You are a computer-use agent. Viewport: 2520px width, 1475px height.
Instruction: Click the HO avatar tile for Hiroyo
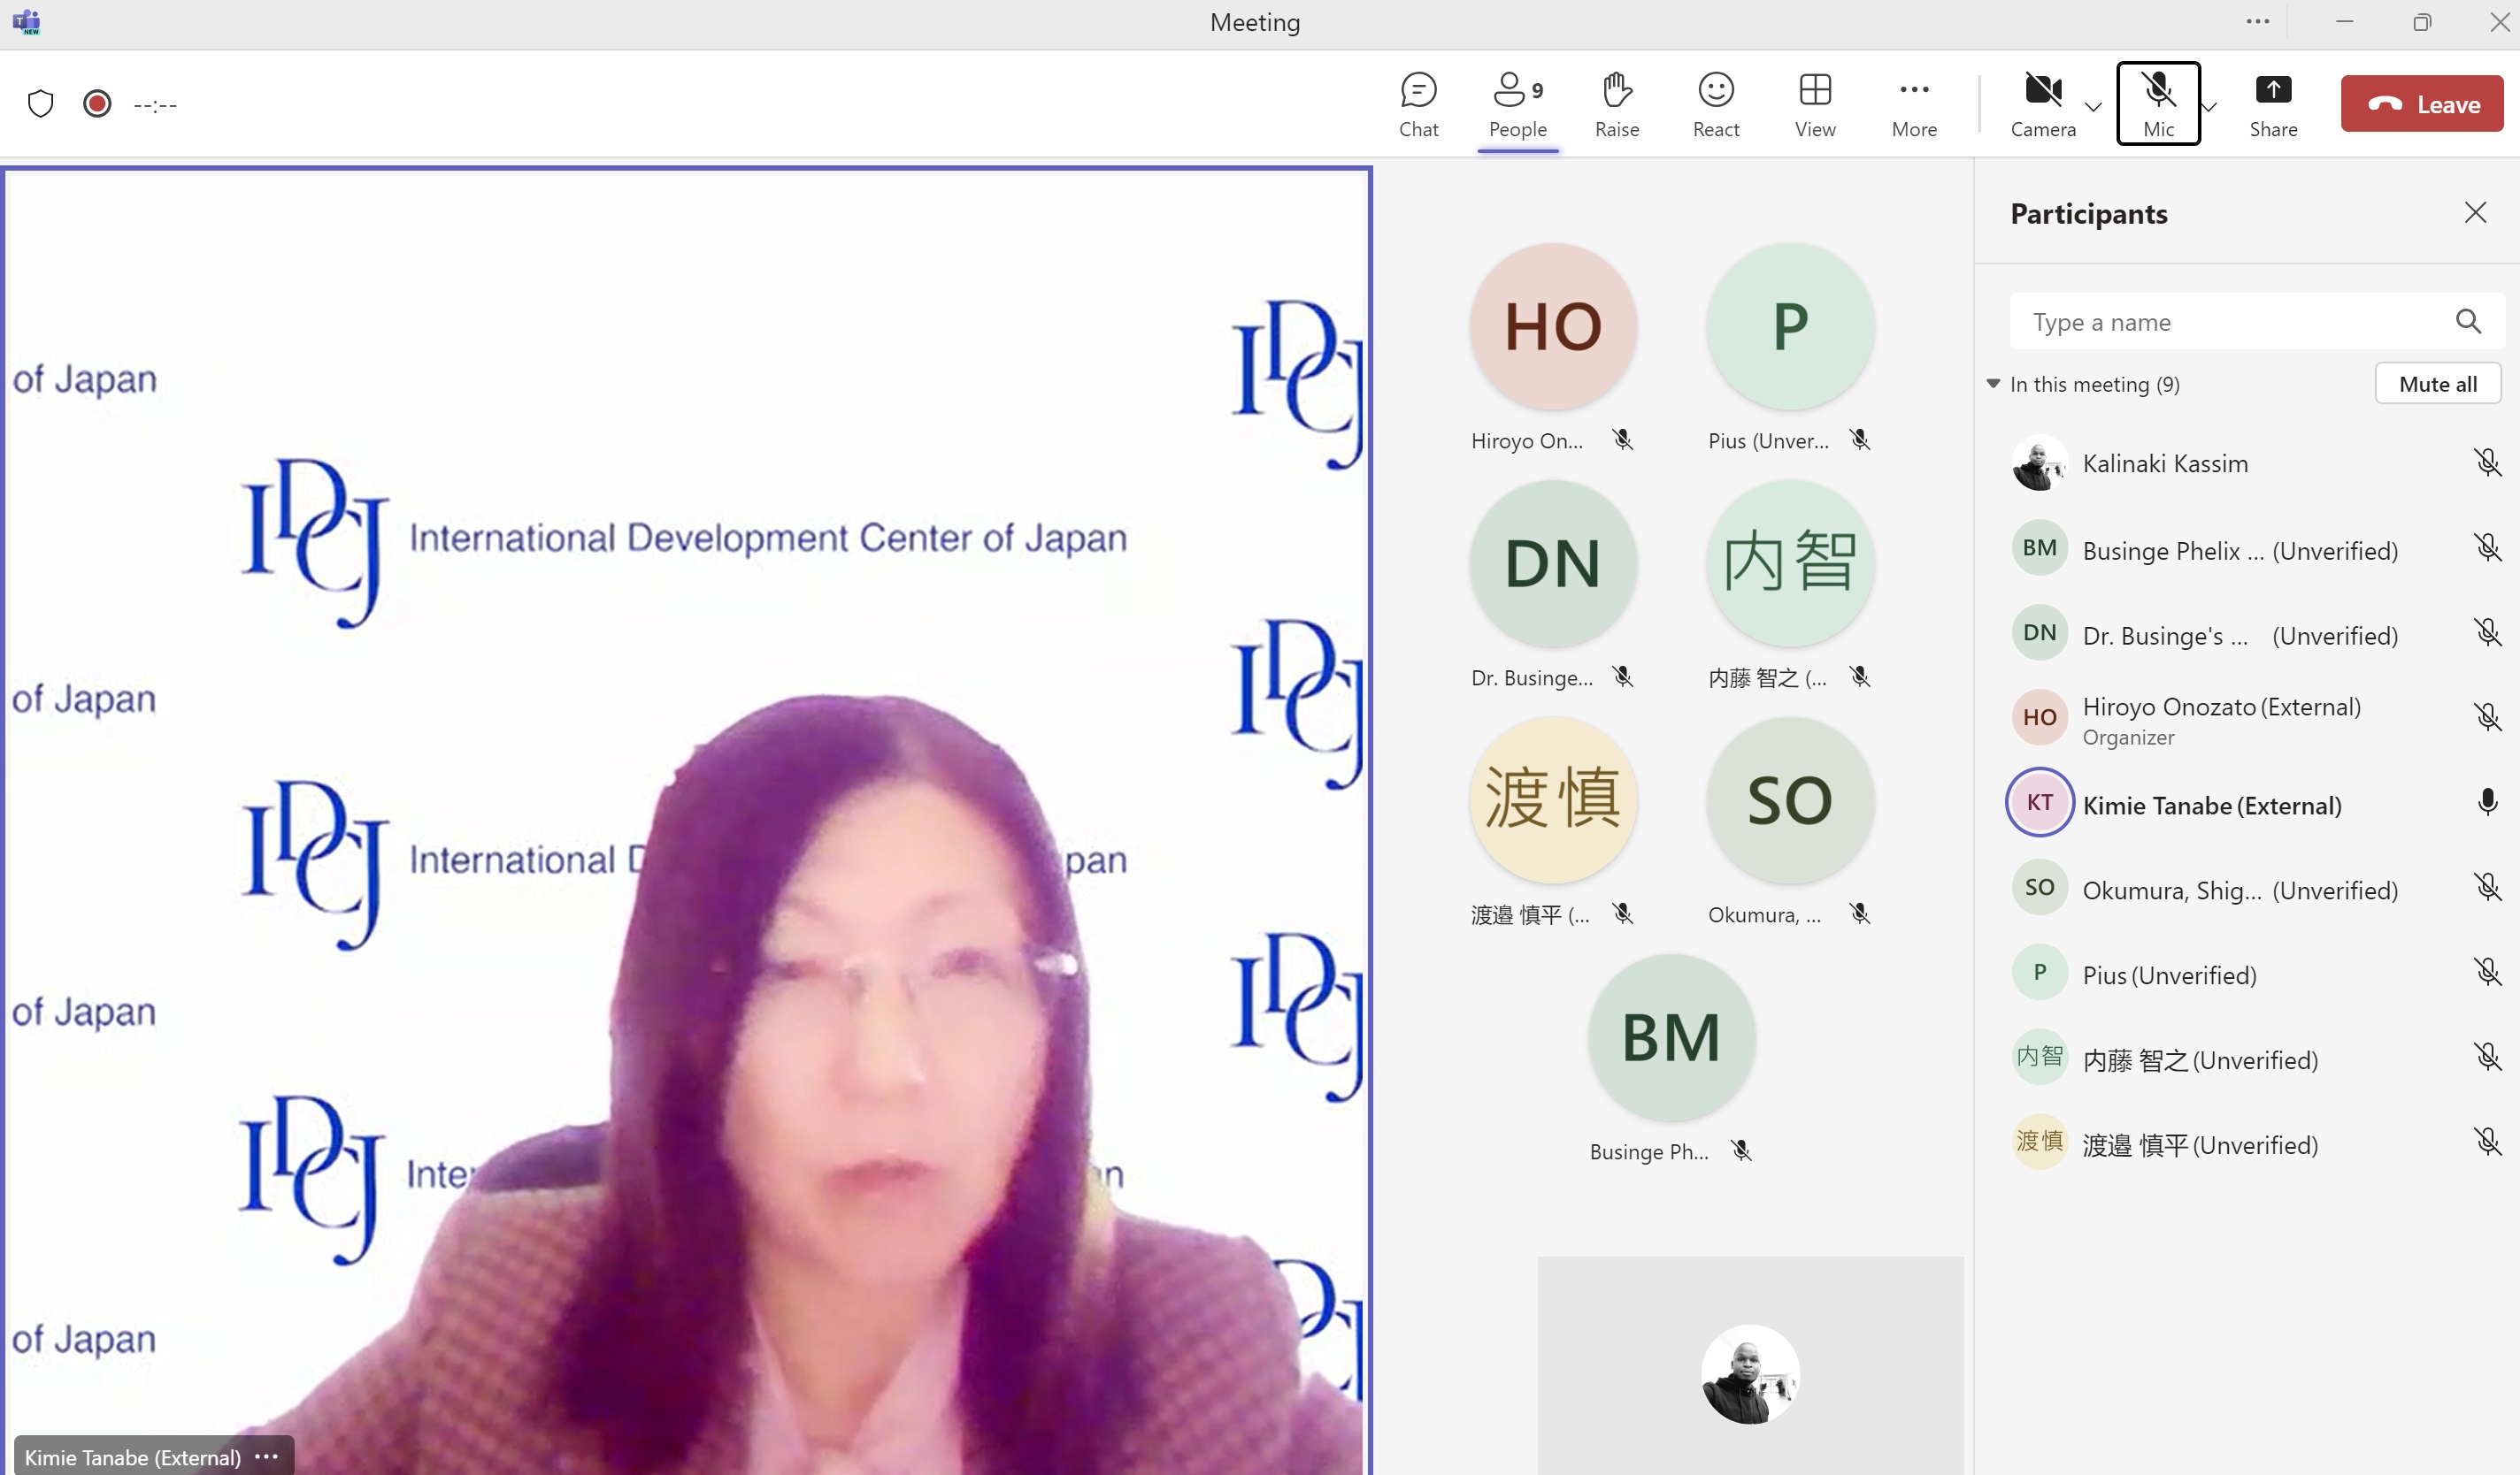coord(1552,325)
